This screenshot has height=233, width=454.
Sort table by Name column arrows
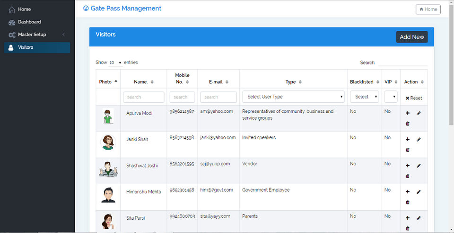tap(152, 82)
